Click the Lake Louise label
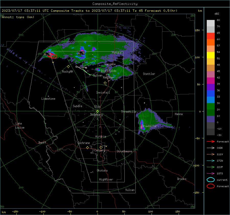Screen dimensions: 230x215 (x=20, y=126)
